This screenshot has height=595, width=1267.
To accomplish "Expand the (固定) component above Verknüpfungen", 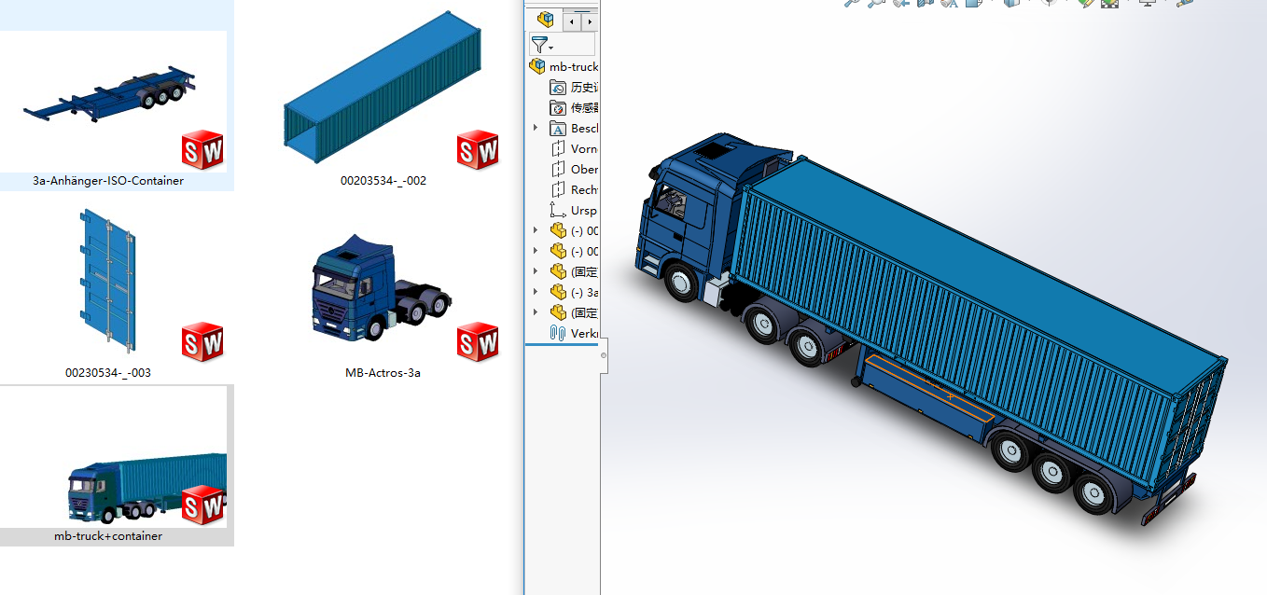I will [x=536, y=312].
